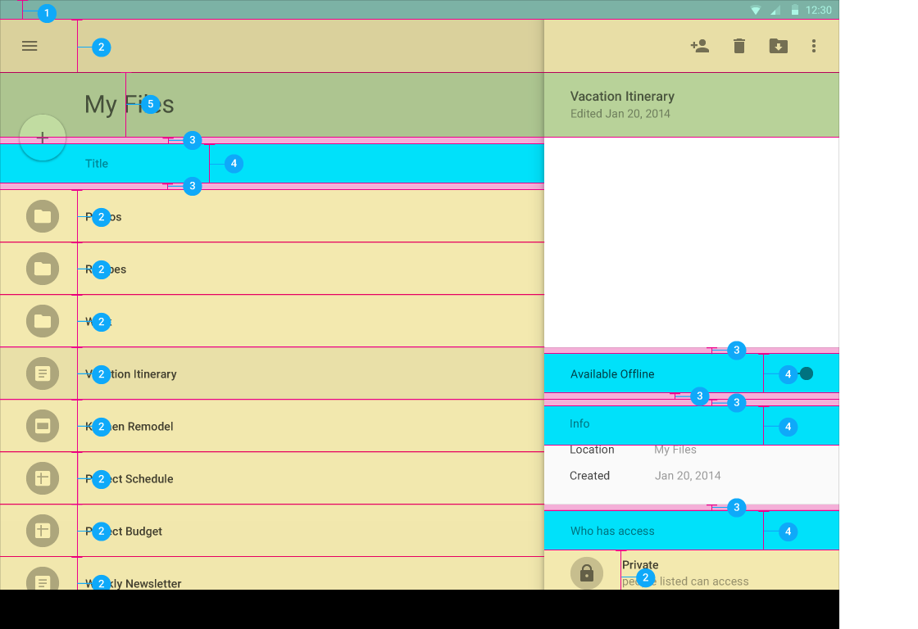918x629 pixels.
Task: Click the Kitchen Remodel presentation icon
Action: pyautogui.click(x=43, y=426)
